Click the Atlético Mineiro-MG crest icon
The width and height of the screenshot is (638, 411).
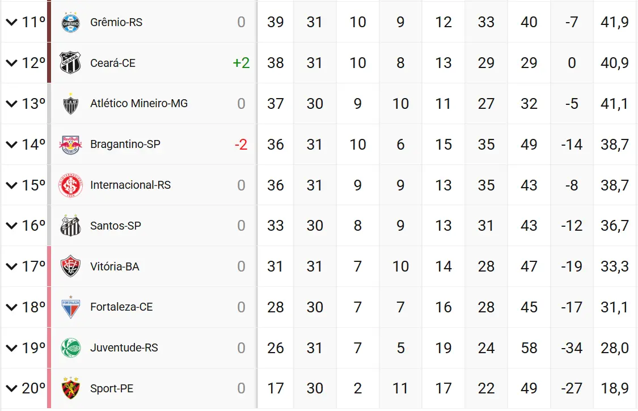[71, 104]
